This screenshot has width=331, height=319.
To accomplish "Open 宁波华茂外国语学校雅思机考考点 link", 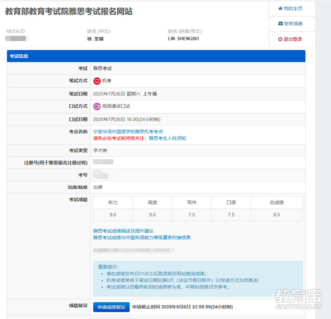I will [x=128, y=131].
